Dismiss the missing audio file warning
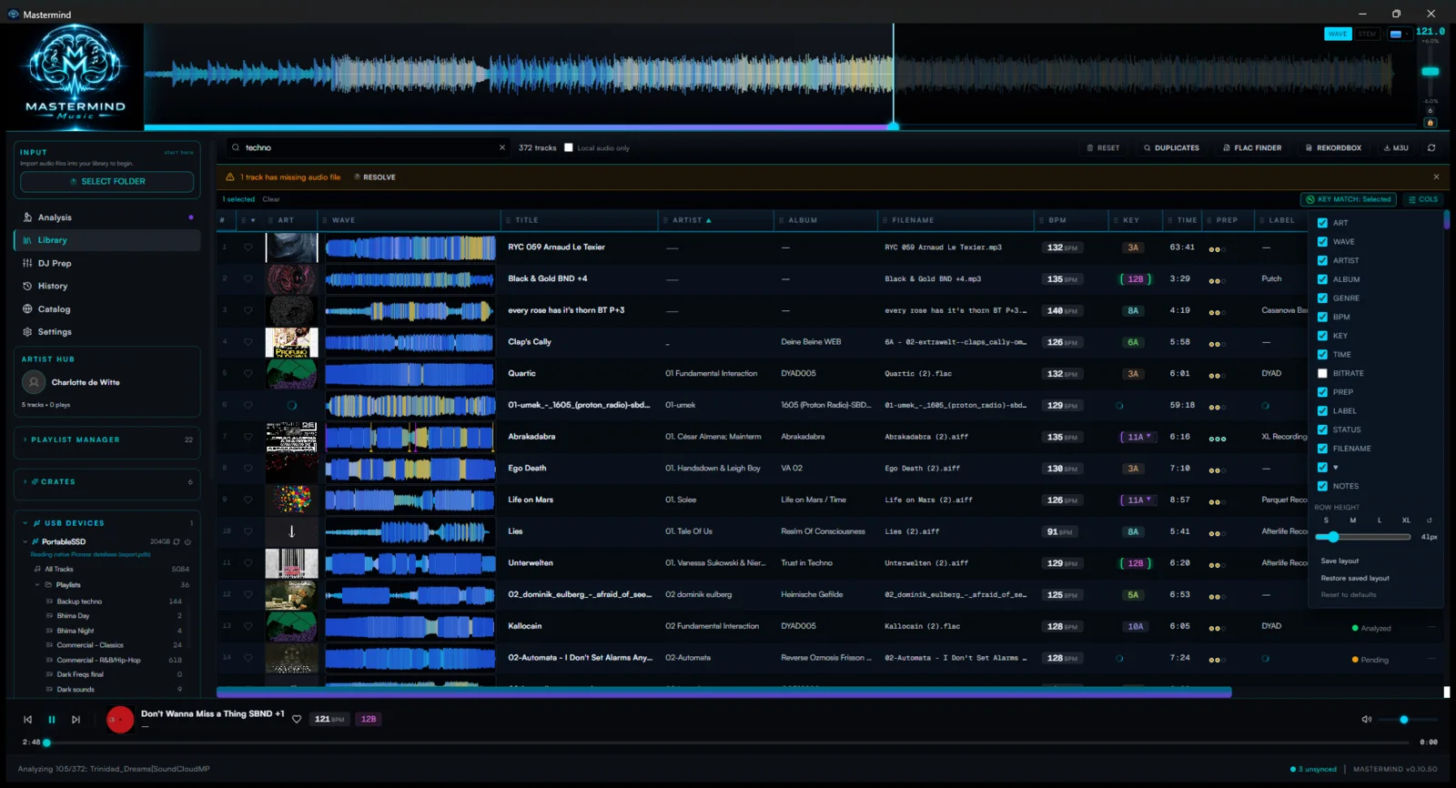The height and width of the screenshot is (788, 1456). (1436, 177)
